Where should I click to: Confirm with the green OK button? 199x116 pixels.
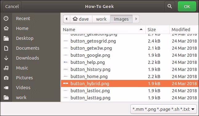[x=187, y=6]
